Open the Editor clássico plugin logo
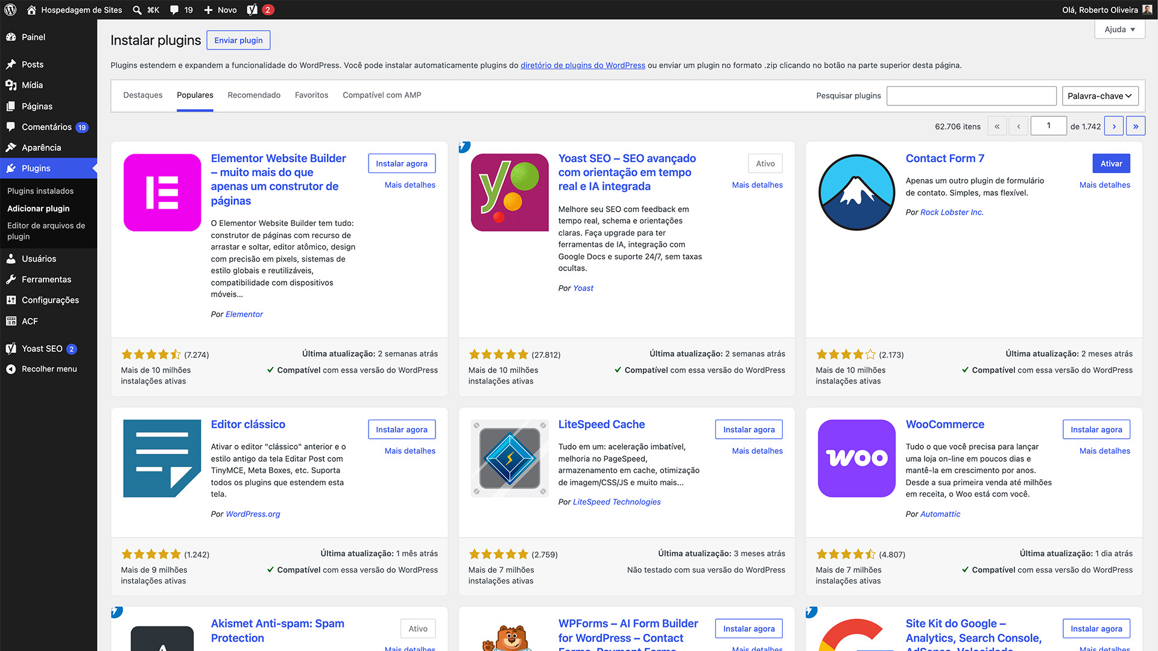 (x=162, y=458)
